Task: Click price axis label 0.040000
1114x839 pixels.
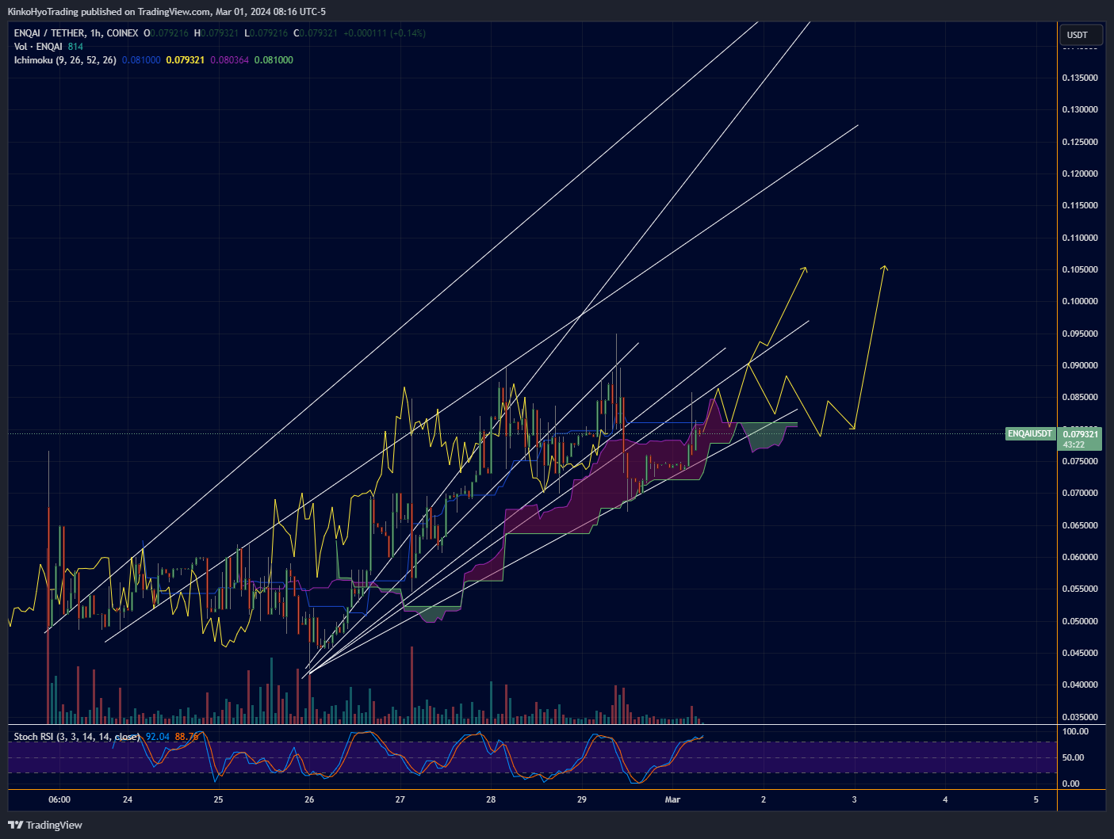Action: click(1080, 685)
